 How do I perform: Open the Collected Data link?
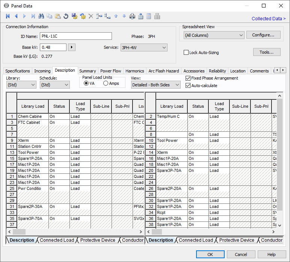(x=268, y=19)
